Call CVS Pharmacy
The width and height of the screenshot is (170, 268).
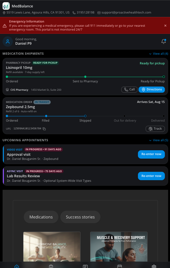129,89
